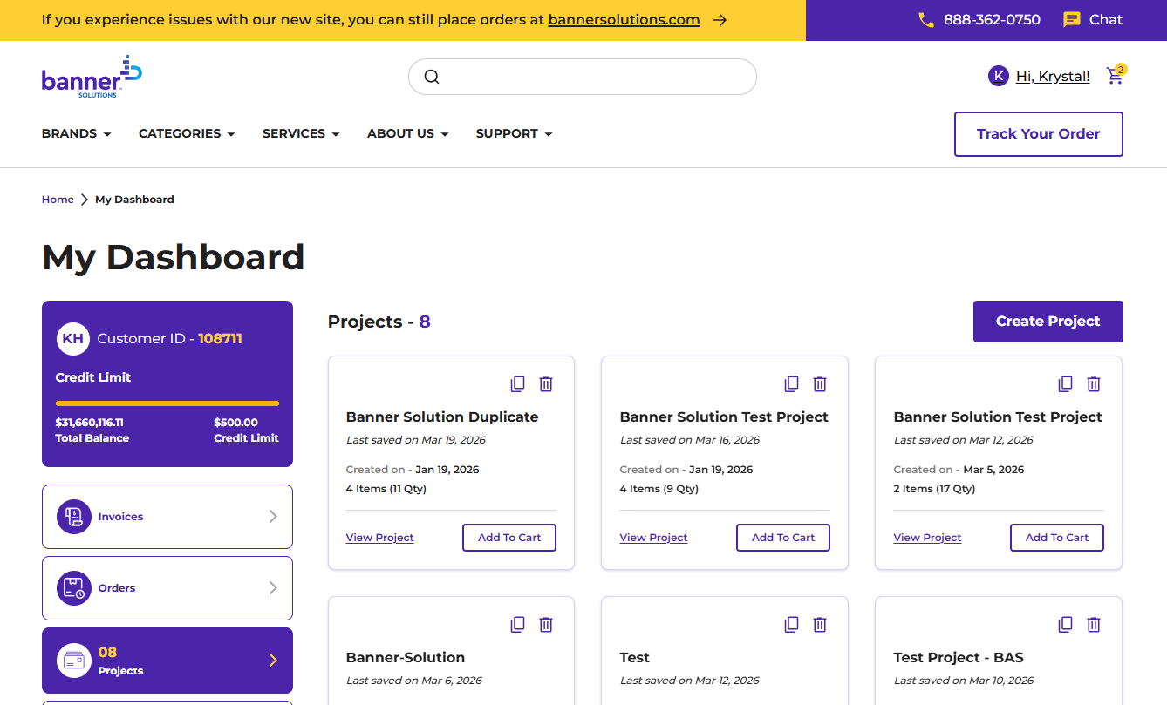
Task: Select ABOUT US in the navigation
Action: 406,133
